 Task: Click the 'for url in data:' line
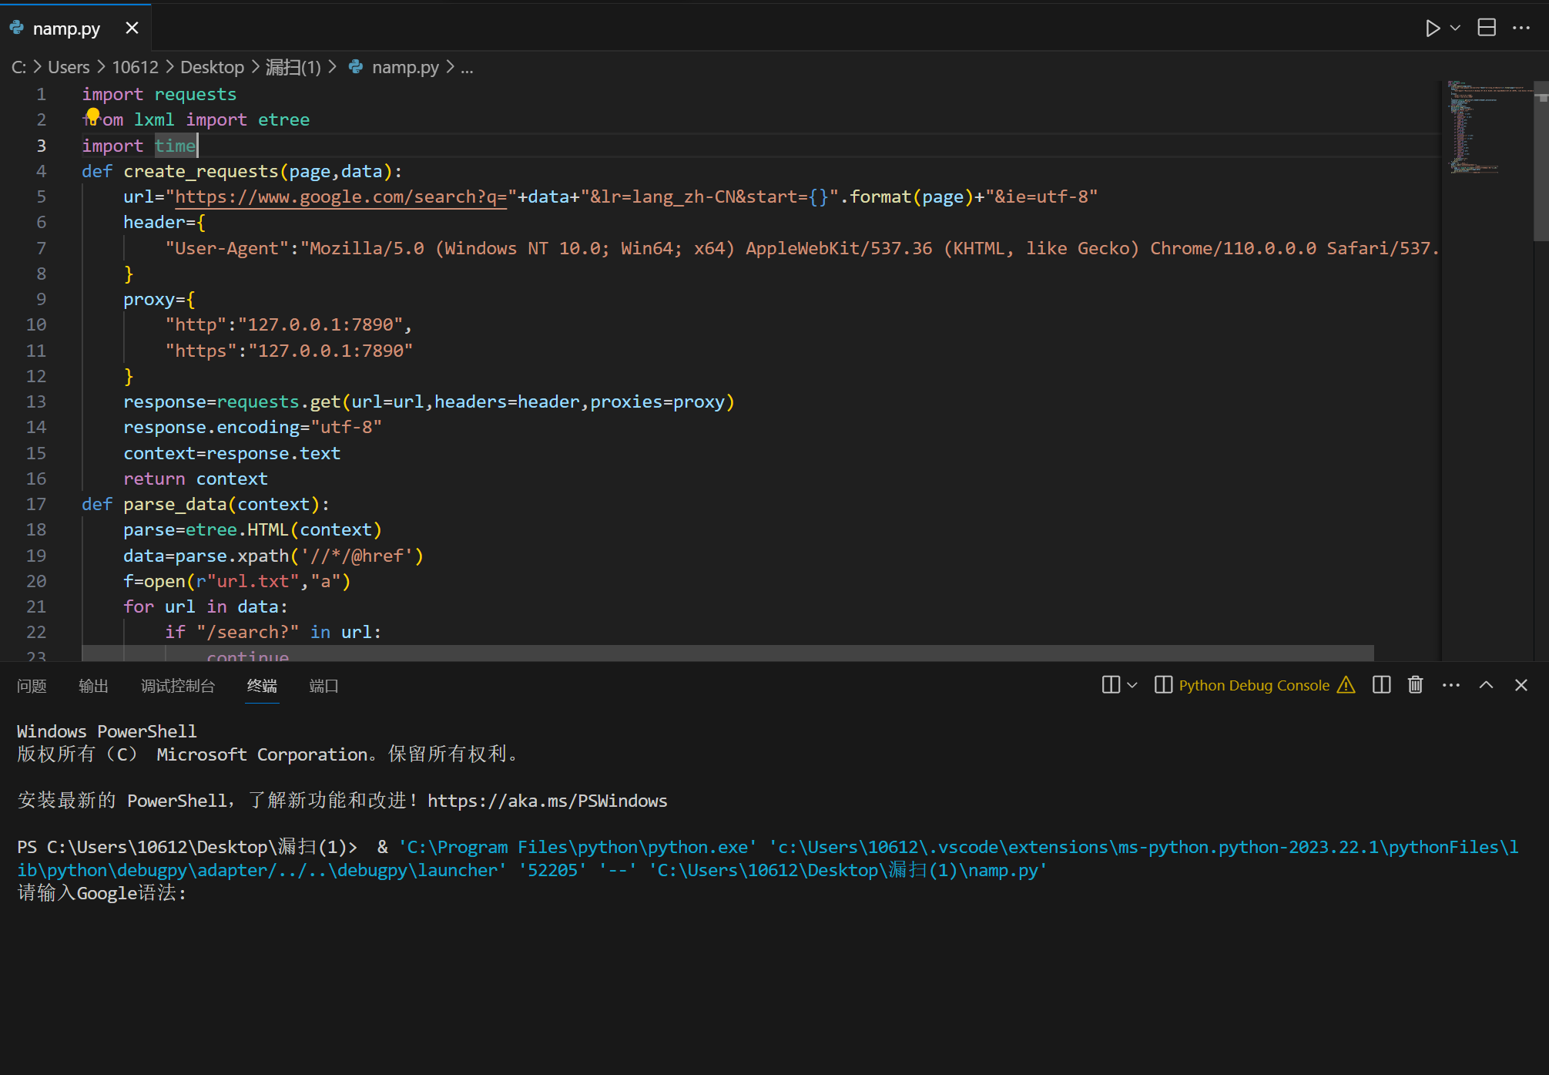pos(206,606)
